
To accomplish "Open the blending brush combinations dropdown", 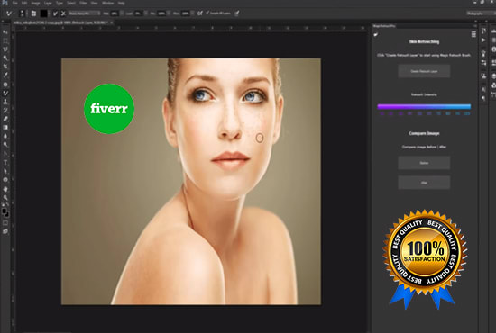I will [x=84, y=13].
